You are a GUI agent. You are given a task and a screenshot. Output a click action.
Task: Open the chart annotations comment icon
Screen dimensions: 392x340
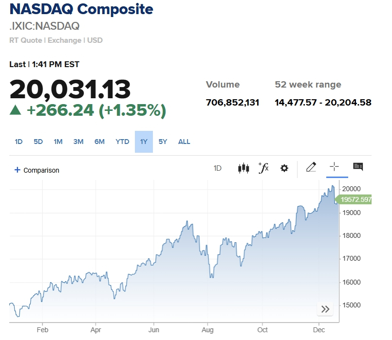point(358,167)
